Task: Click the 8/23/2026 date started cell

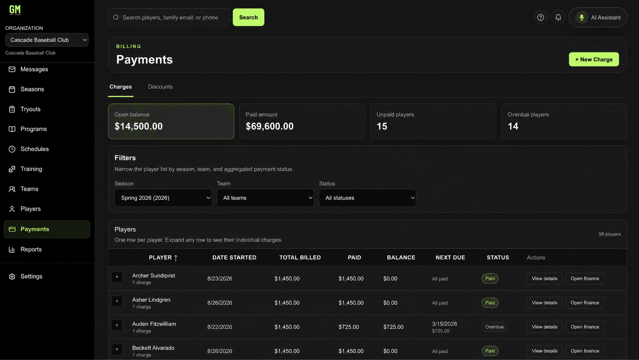Action: (x=220, y=279)
